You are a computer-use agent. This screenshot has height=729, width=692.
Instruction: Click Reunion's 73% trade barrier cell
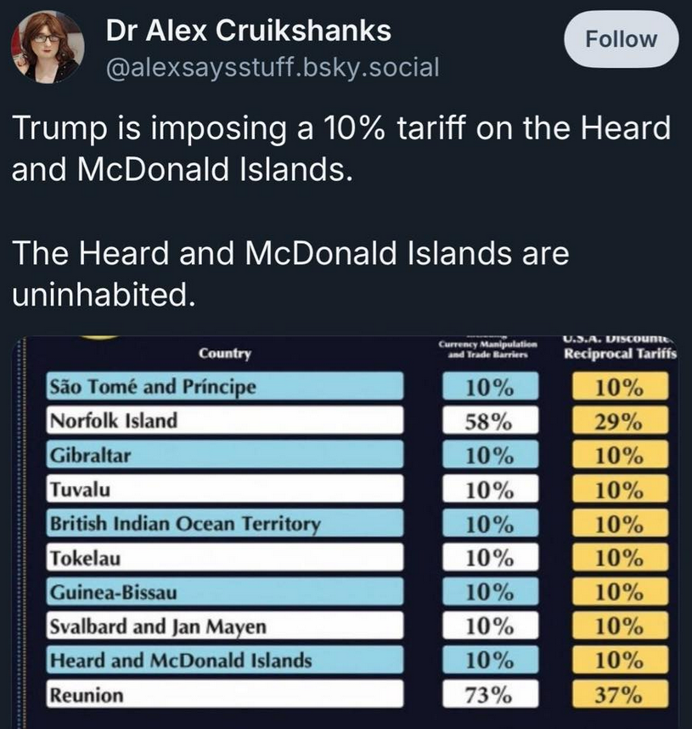(489, 695)
